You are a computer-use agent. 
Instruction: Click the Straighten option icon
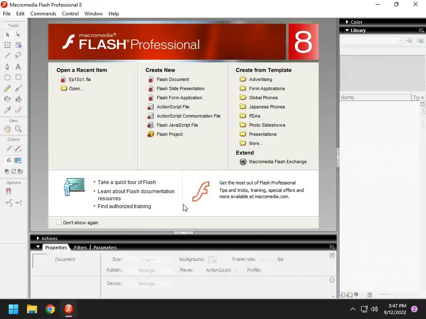(x=18, y=203)
